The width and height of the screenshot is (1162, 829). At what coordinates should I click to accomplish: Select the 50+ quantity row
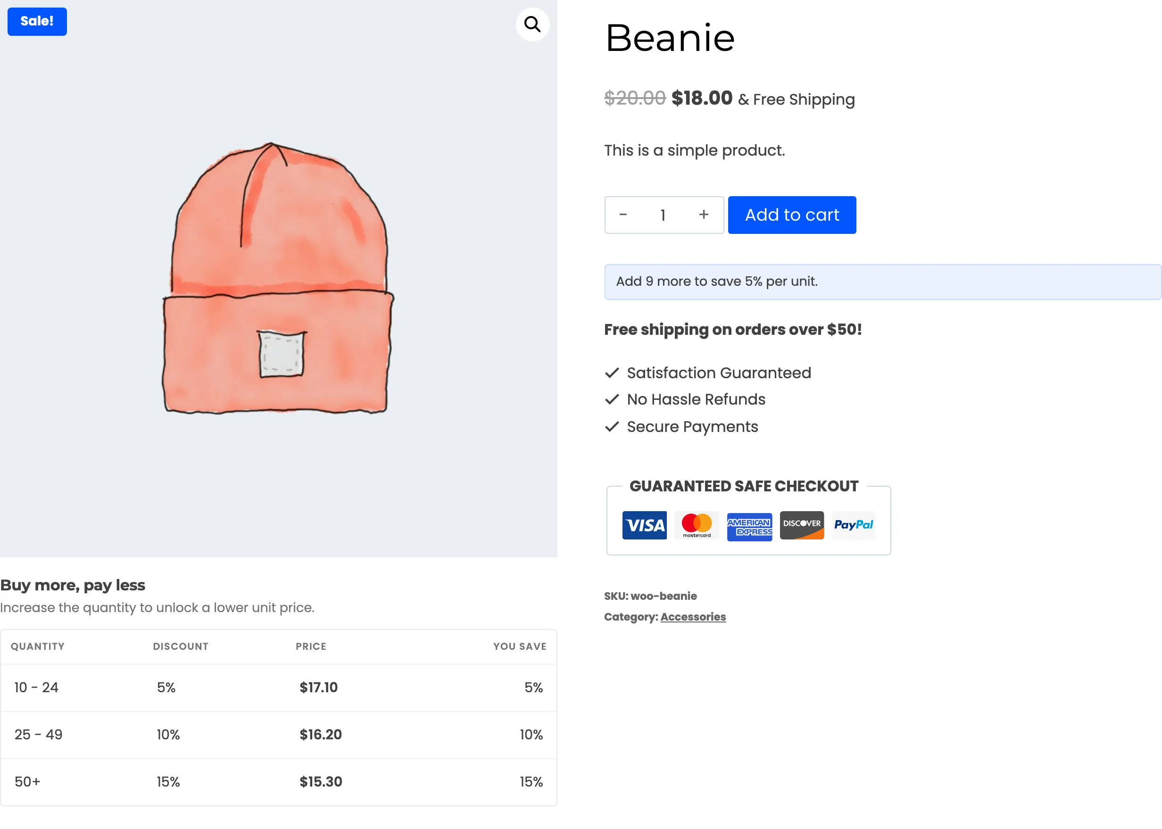(x=278, y=781)
